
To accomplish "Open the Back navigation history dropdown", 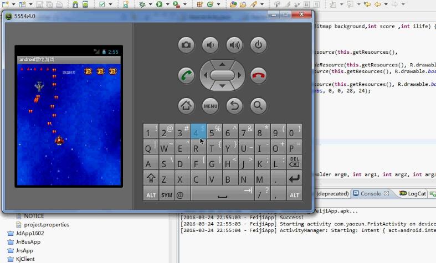I will (x=386, y=4).
